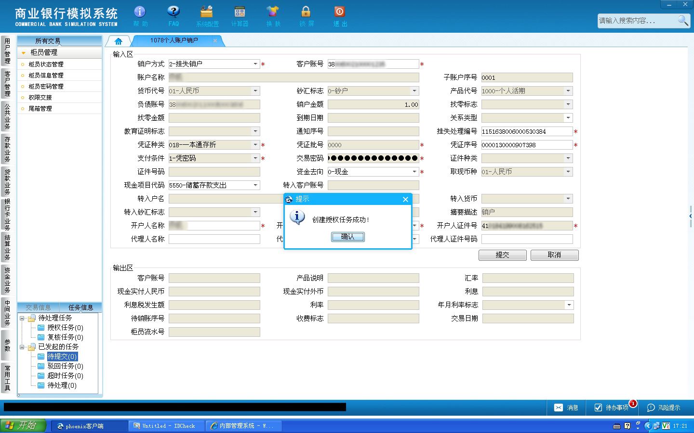Viewport: 694px width, 433px height.
Task: Select the 客户管理 side tab
Action: click(7, 84)
